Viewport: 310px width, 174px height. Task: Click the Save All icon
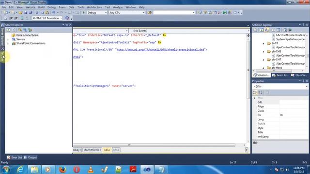point(31,13)
